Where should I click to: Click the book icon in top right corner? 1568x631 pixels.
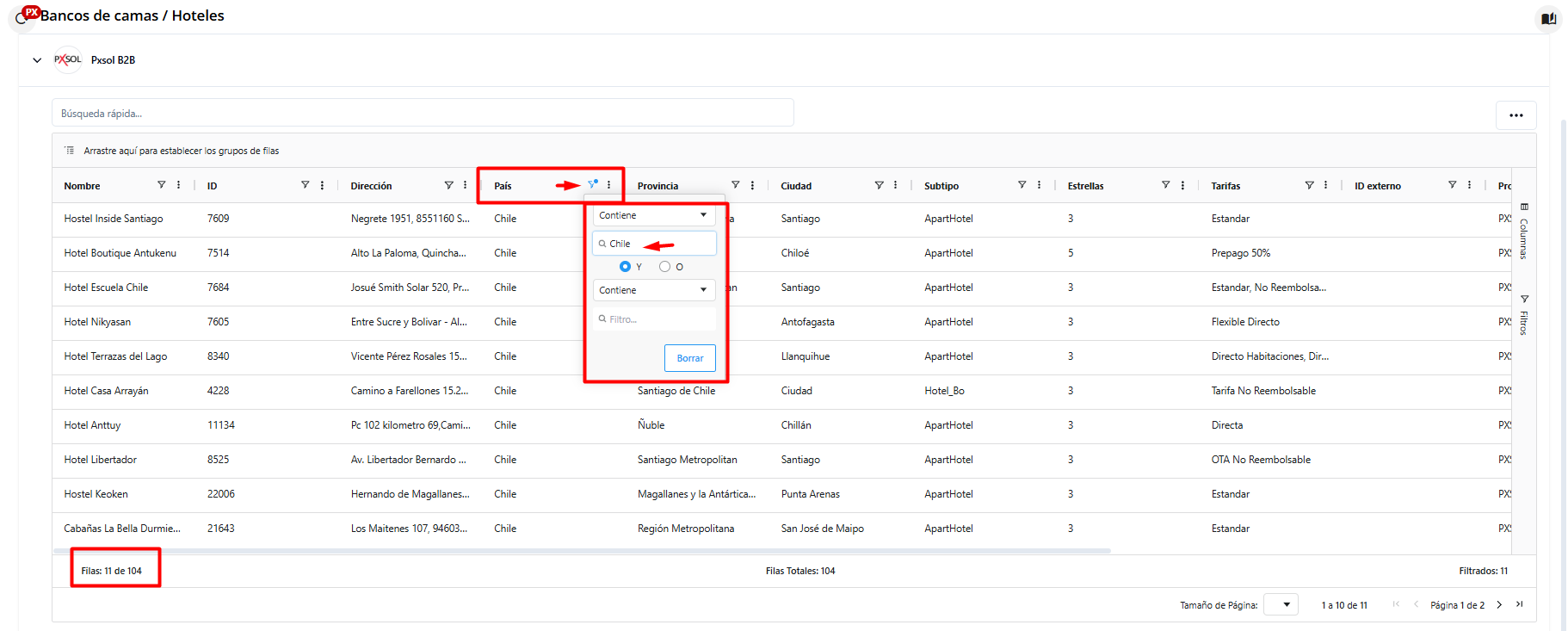click(x=1548, y=19)
